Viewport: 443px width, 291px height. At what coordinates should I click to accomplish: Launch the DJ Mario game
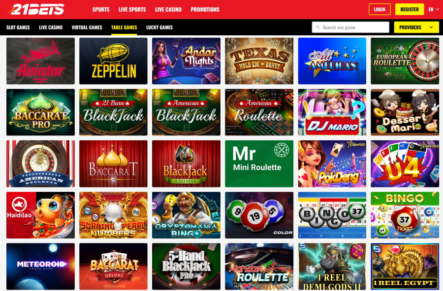pos(332,112)
